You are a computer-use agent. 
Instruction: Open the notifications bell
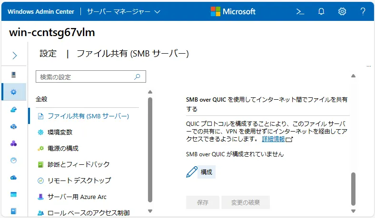click(x=321, y=11)
